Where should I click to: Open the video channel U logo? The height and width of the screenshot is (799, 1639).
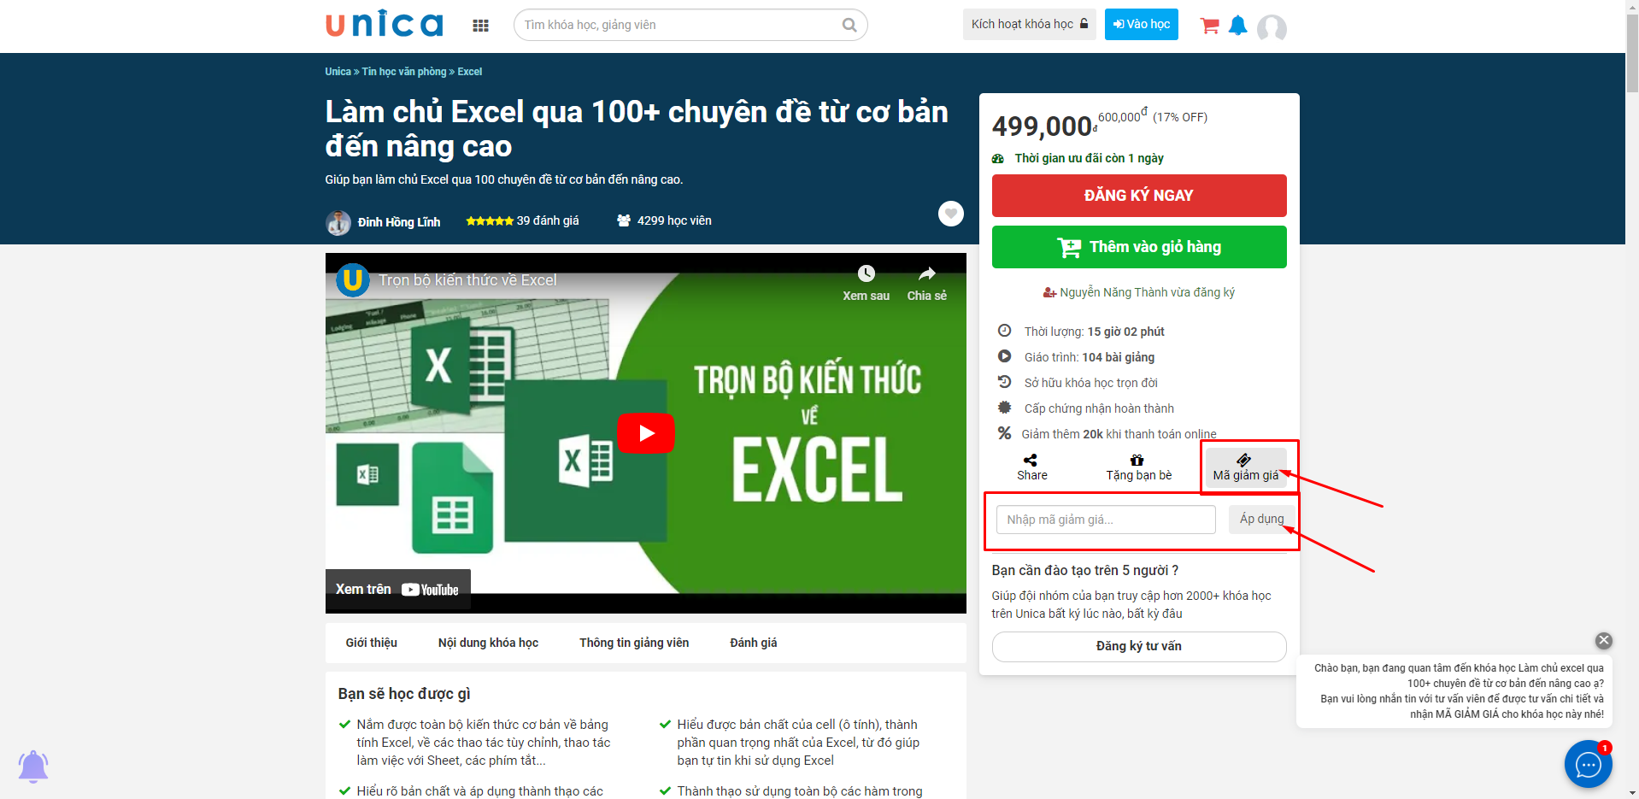[x=352, y=279]
